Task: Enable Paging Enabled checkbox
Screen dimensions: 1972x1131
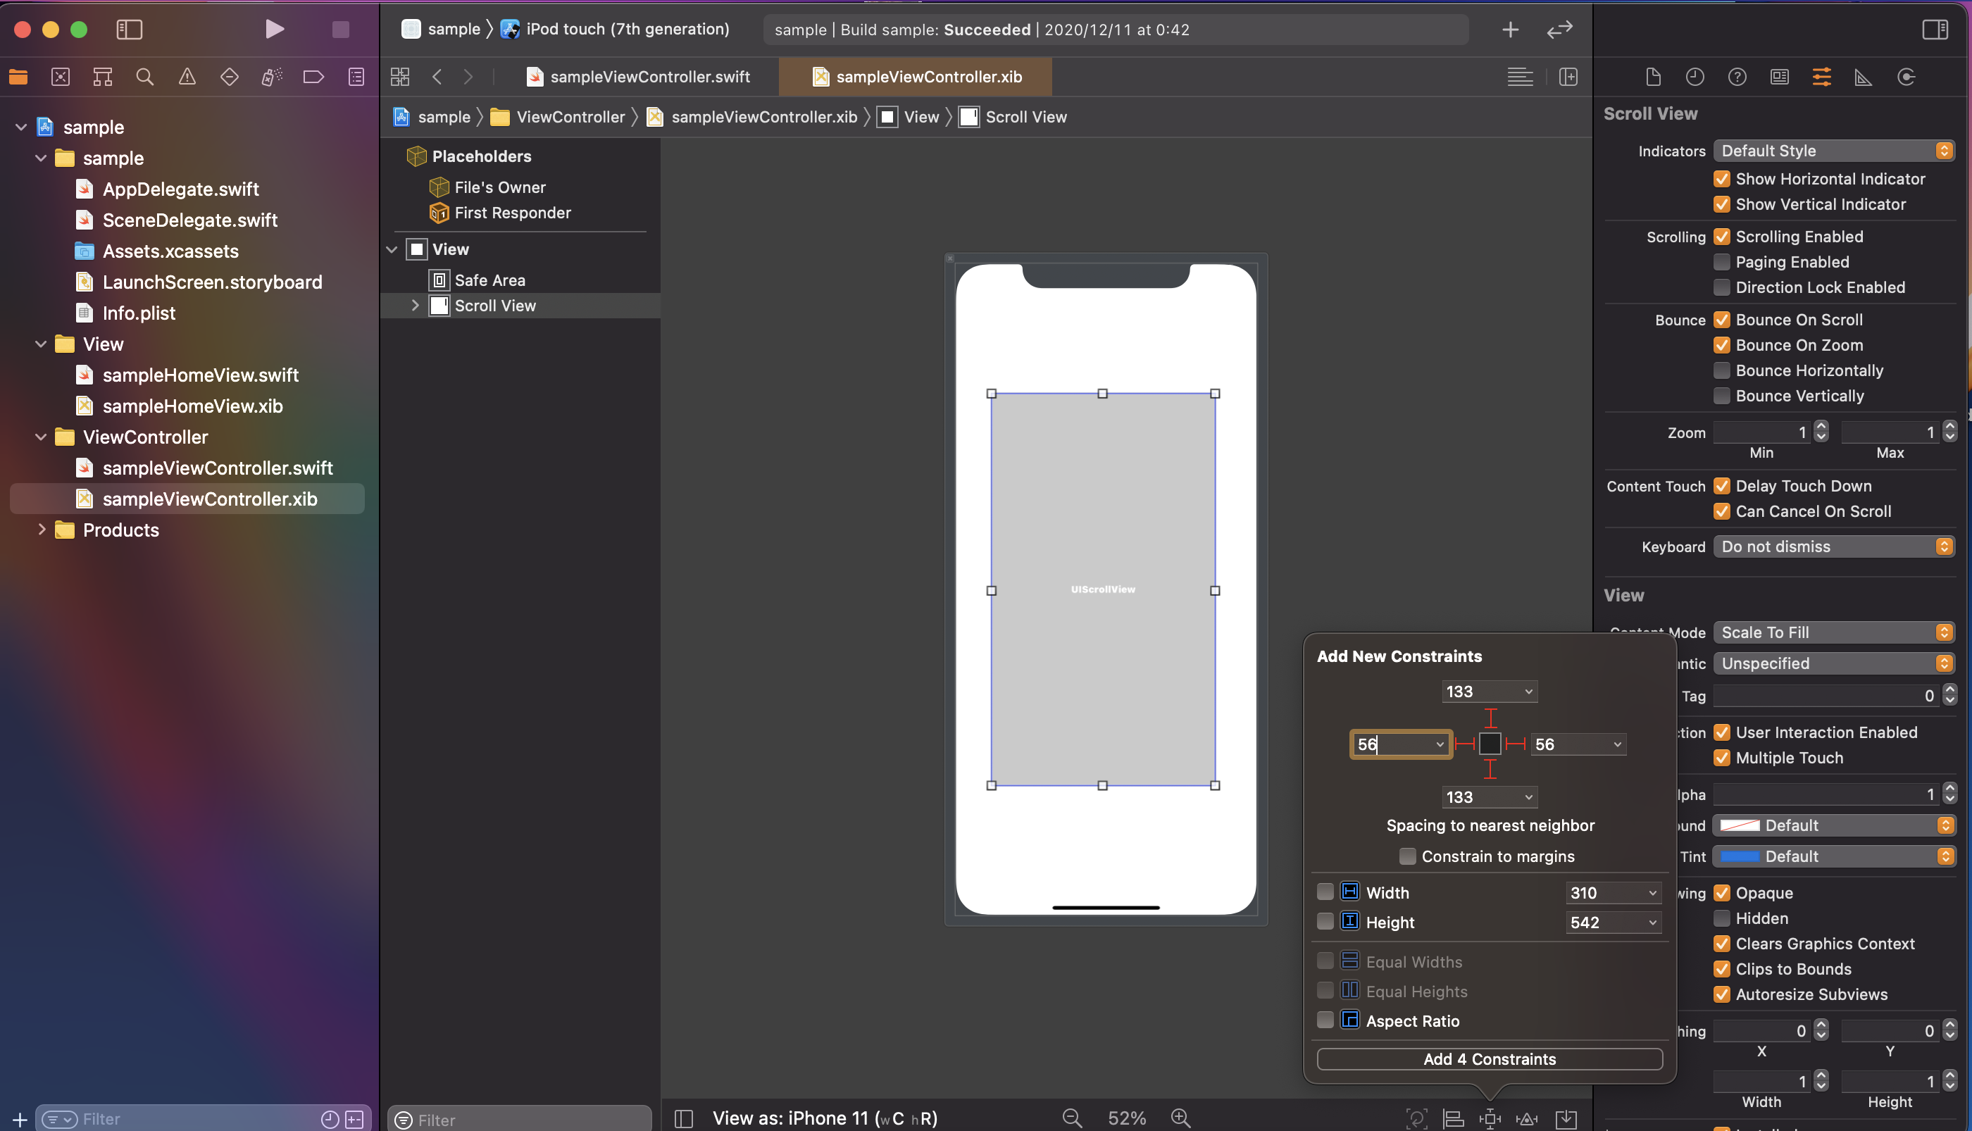Action: (1722, 262)
